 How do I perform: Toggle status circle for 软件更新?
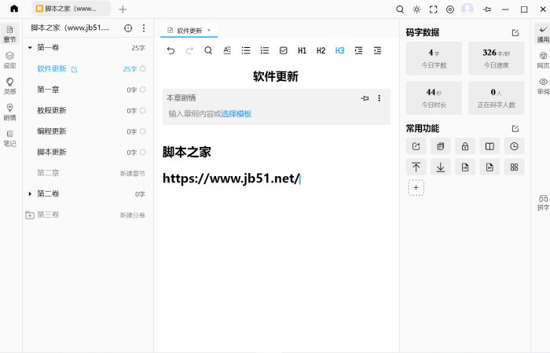click(143, 68)
